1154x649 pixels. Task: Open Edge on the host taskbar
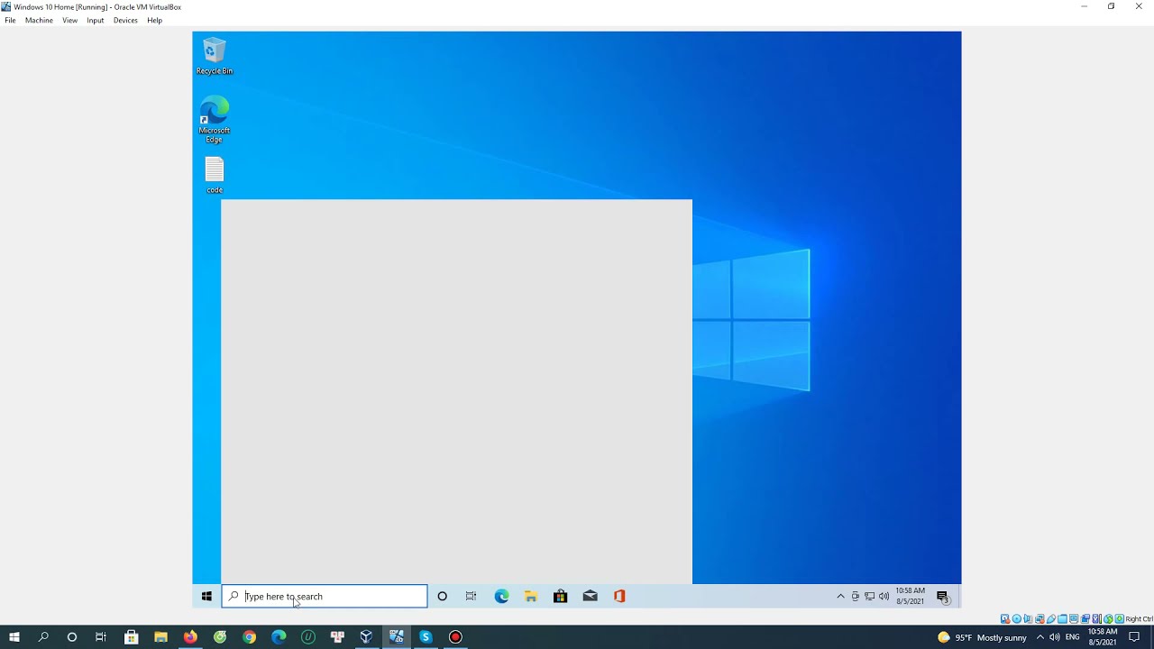279,636
